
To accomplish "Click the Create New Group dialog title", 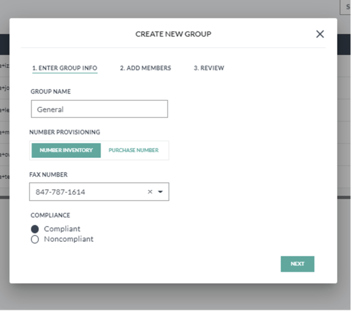I will coord(173,34).
